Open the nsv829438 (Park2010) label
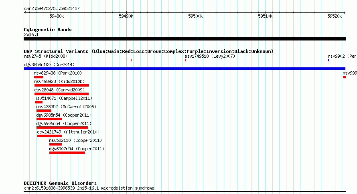Screen dimensions: 357x194 tap(58, 73)
